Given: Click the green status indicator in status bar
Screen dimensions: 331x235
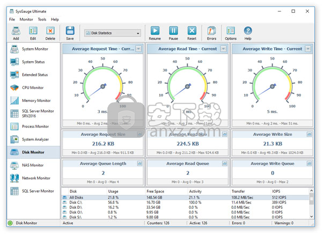Looking at the screenshot, I should pyautogui.click(x=10, y=223).
